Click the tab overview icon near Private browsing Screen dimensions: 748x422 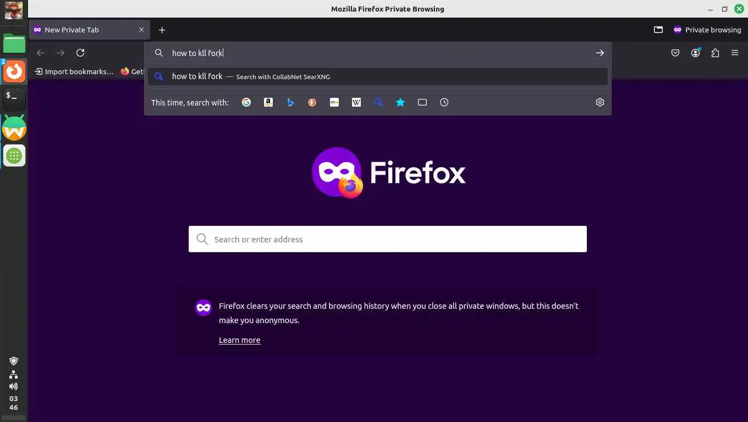click(658, 30)
